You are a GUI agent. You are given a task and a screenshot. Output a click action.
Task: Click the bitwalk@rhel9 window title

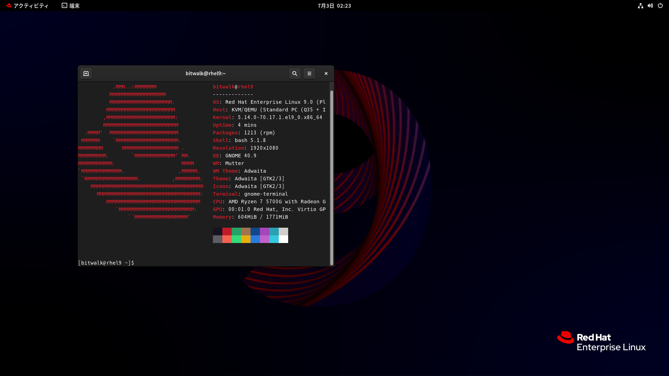(205, 73)
